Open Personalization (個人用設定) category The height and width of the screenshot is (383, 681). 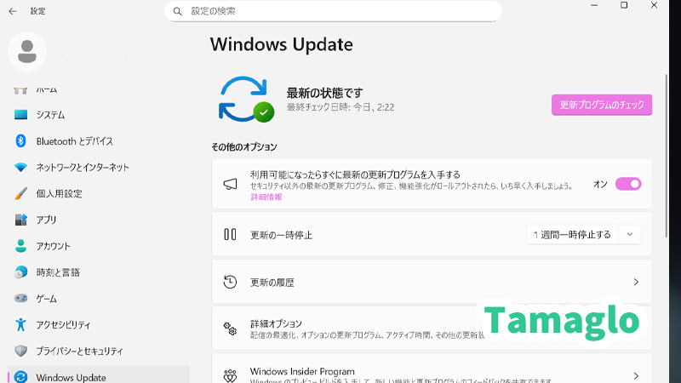point(99,194)
